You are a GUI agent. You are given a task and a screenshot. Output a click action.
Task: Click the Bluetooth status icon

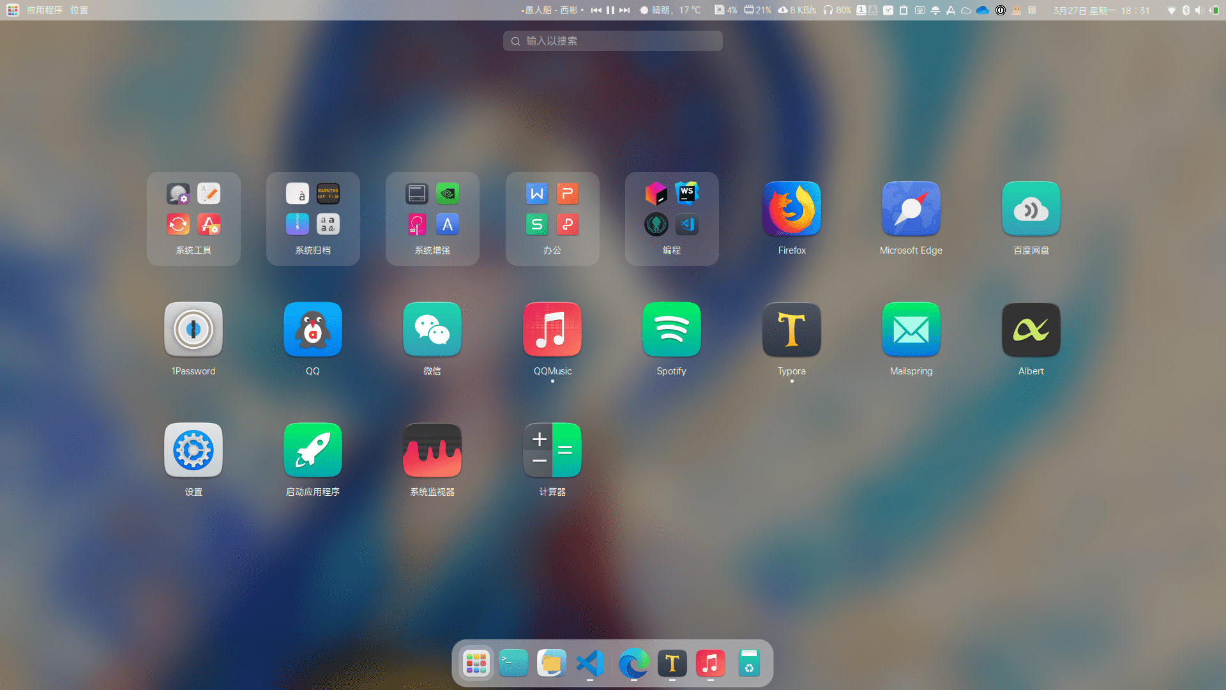click(x=1186, y=10)
